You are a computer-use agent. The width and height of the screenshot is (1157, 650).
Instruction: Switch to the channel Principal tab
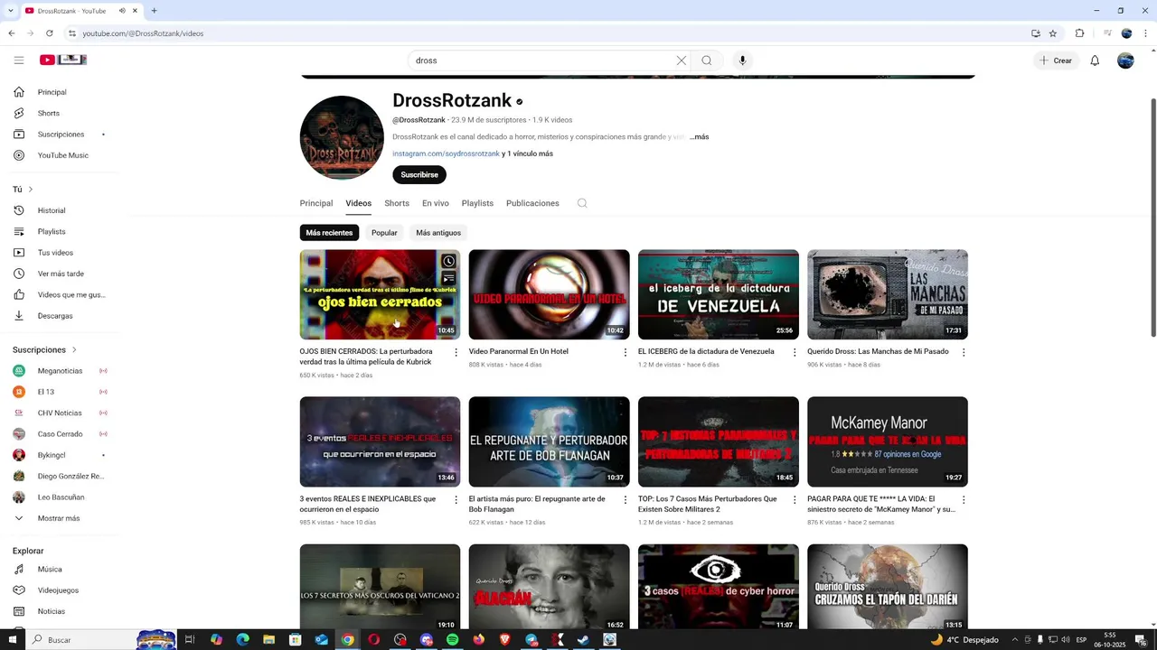pos(316,203)
